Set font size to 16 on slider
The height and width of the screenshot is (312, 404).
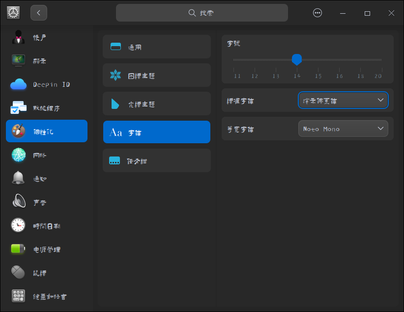click(x=339, y=60)
